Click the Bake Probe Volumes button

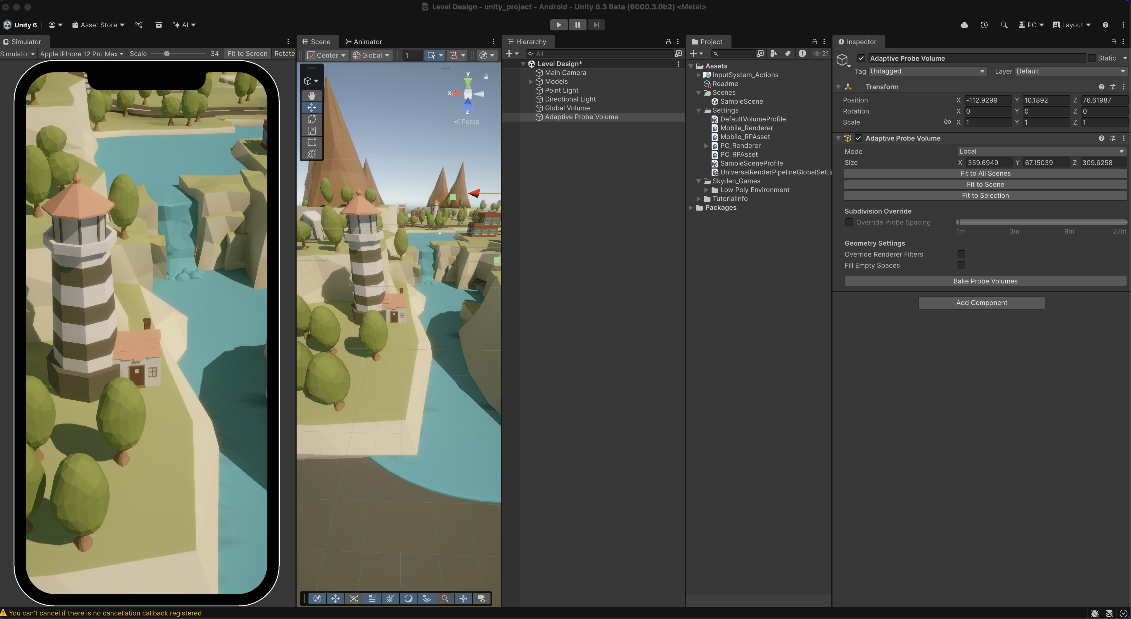point(985,281)
